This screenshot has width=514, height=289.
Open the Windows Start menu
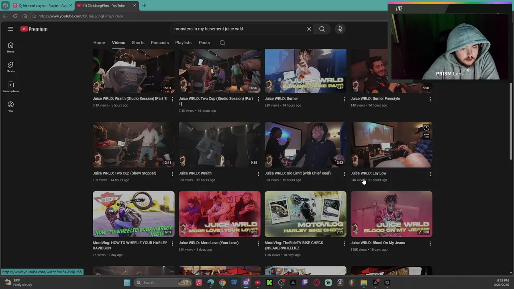tap(127, 283)
